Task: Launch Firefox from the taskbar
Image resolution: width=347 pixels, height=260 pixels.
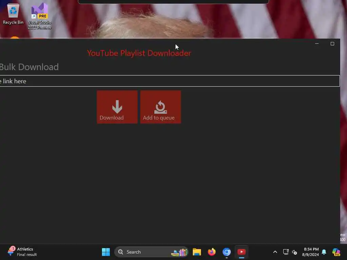Action: click(x=211, y=252)
